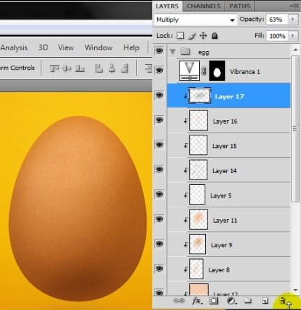Open the 3D menu
301x310 pixels.
click(x=43, y=47)
